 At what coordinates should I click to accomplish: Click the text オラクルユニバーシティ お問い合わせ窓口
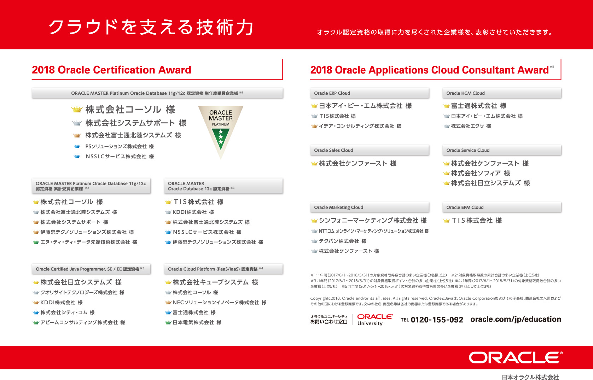click(x=329, y=320)
